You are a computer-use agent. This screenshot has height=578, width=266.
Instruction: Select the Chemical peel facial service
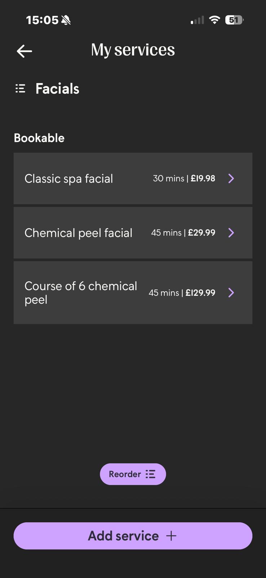[78, 233]
